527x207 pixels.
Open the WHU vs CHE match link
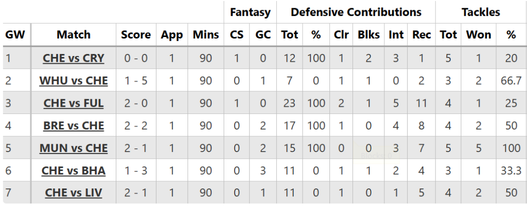pos(74,81)
